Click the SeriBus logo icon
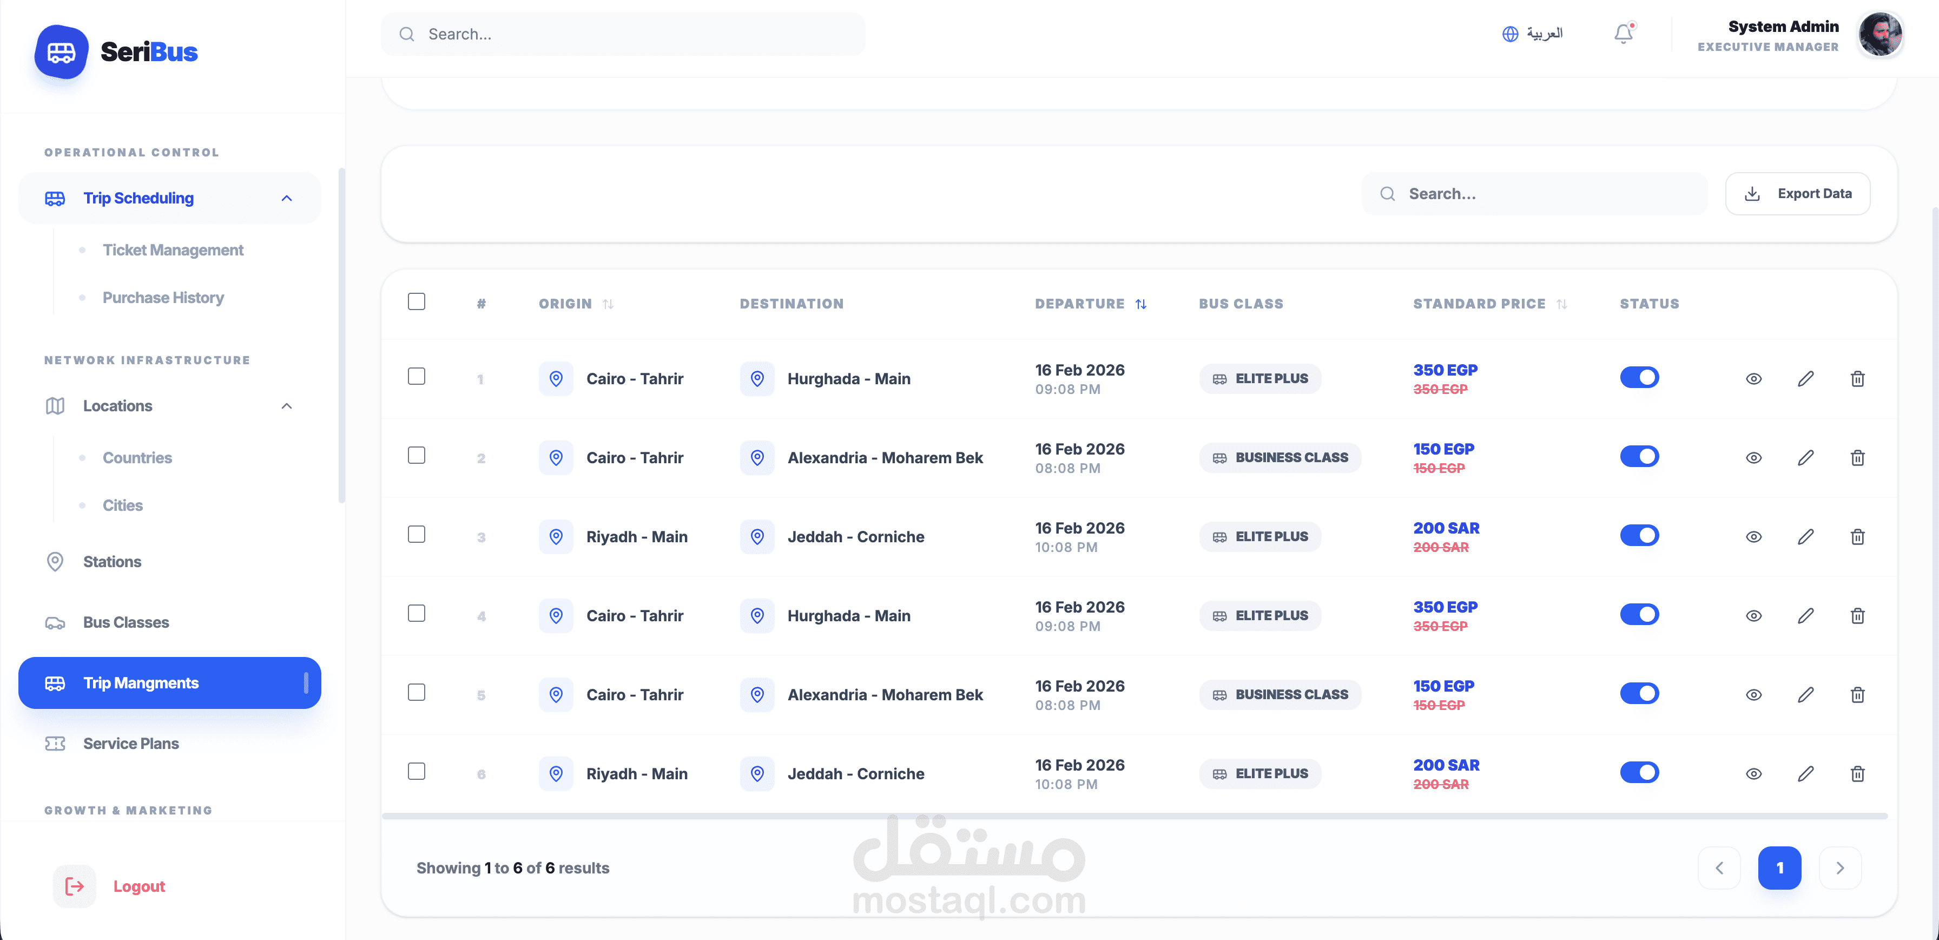This screenshot has height=940, width=1939. click(x=62, y=52)
